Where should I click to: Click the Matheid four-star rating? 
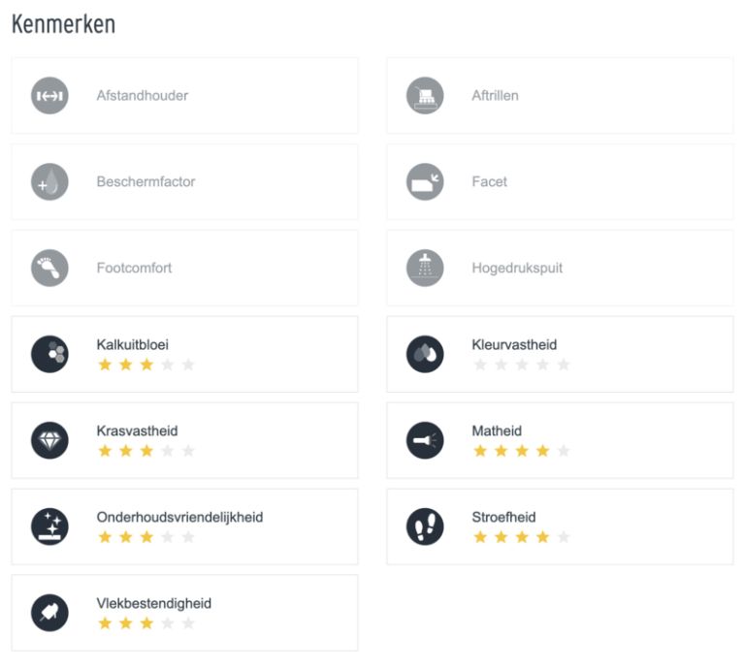tap(522, 451)
